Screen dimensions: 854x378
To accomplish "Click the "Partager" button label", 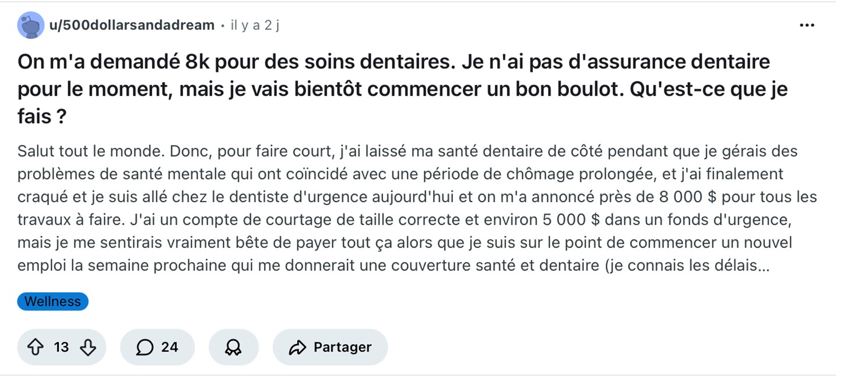I will coord(342,348).
